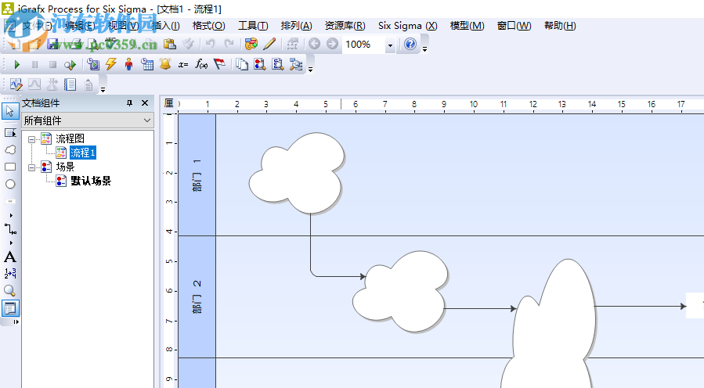704x388 pixels.
Task: Select the 流程1 tree item
Action: (x=82, y=153)
